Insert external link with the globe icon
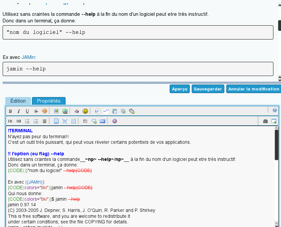Image resolution: width=281 pixels, height=227 pixels. (x=65, y=111)
